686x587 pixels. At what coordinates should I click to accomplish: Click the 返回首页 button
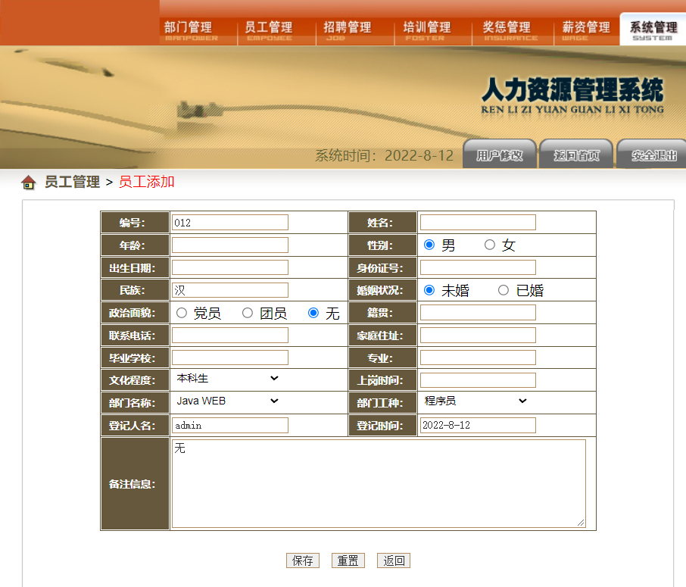[x=576, y=154]
